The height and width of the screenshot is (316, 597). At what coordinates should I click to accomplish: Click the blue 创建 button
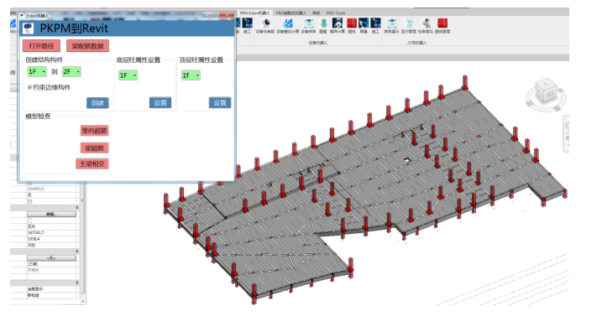[97, 102]
